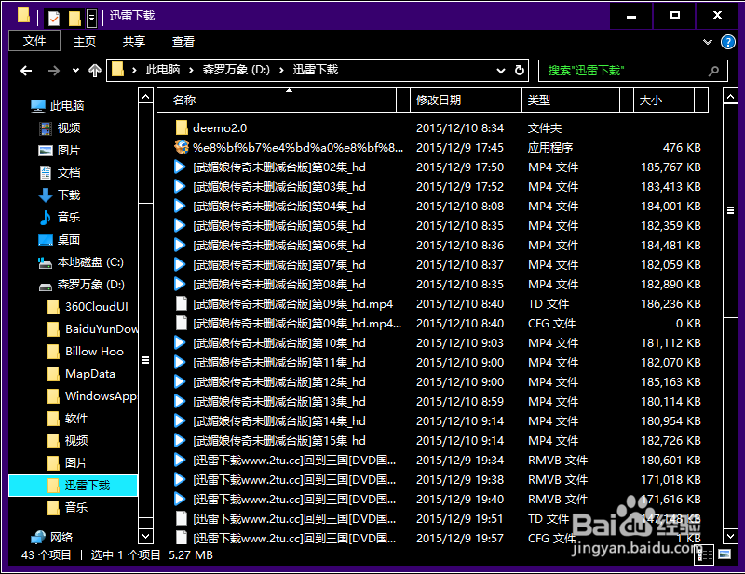Switch to the 主页 ribbon tab
Screen dimensions: 745x574
tap(85, 41)
